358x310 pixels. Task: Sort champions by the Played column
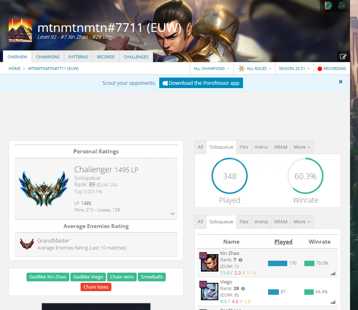[283, 241]
